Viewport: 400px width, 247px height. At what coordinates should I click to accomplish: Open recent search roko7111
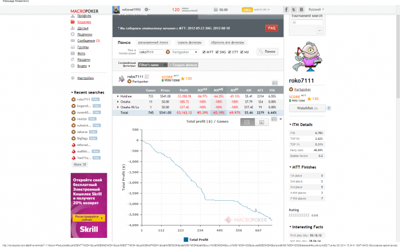click(83, 99)
